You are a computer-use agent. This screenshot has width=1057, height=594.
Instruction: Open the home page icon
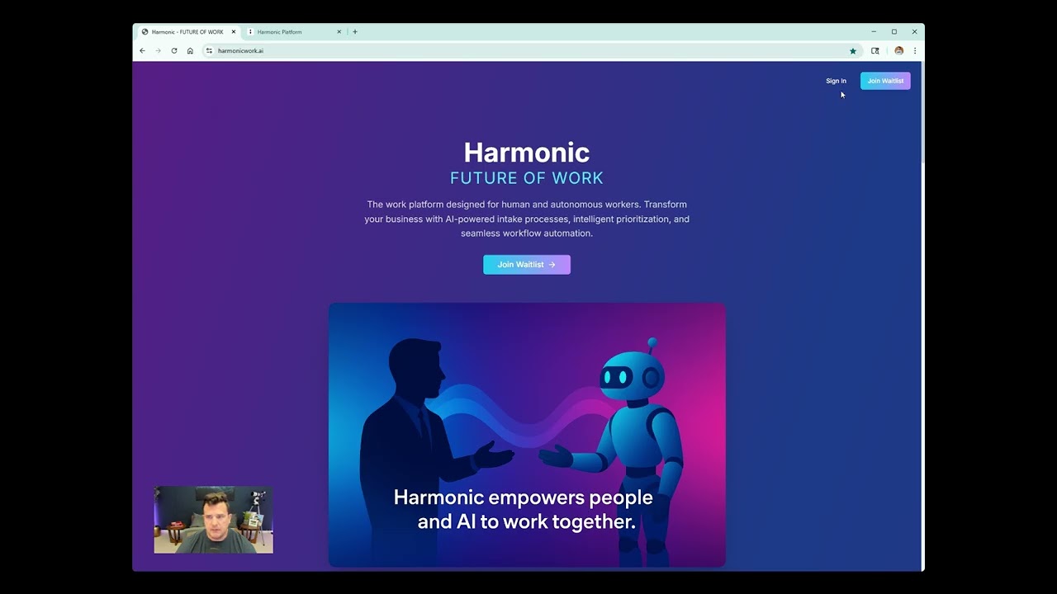pos(190,50)
